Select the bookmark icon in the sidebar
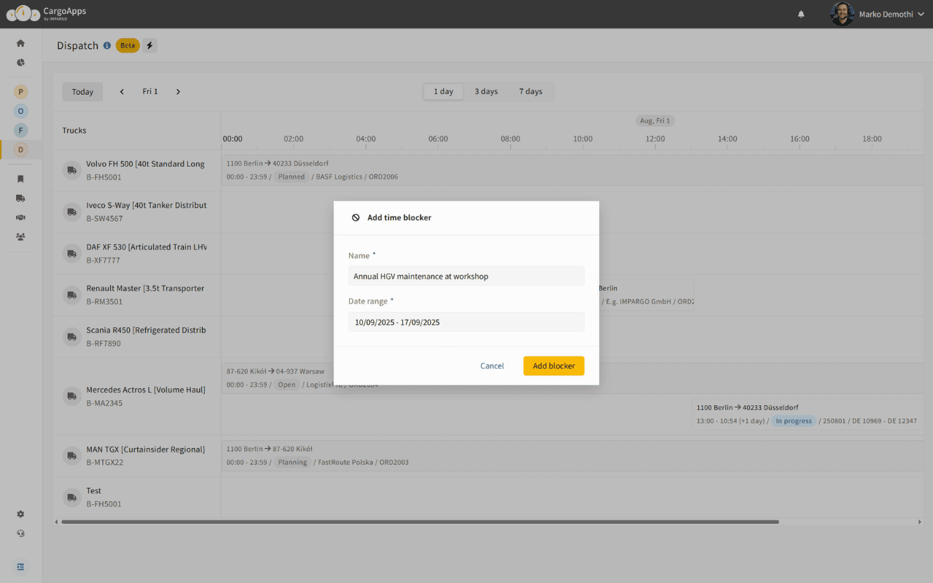Image resolution: width=933 pixels, height=583 pixels. (20, 179)
